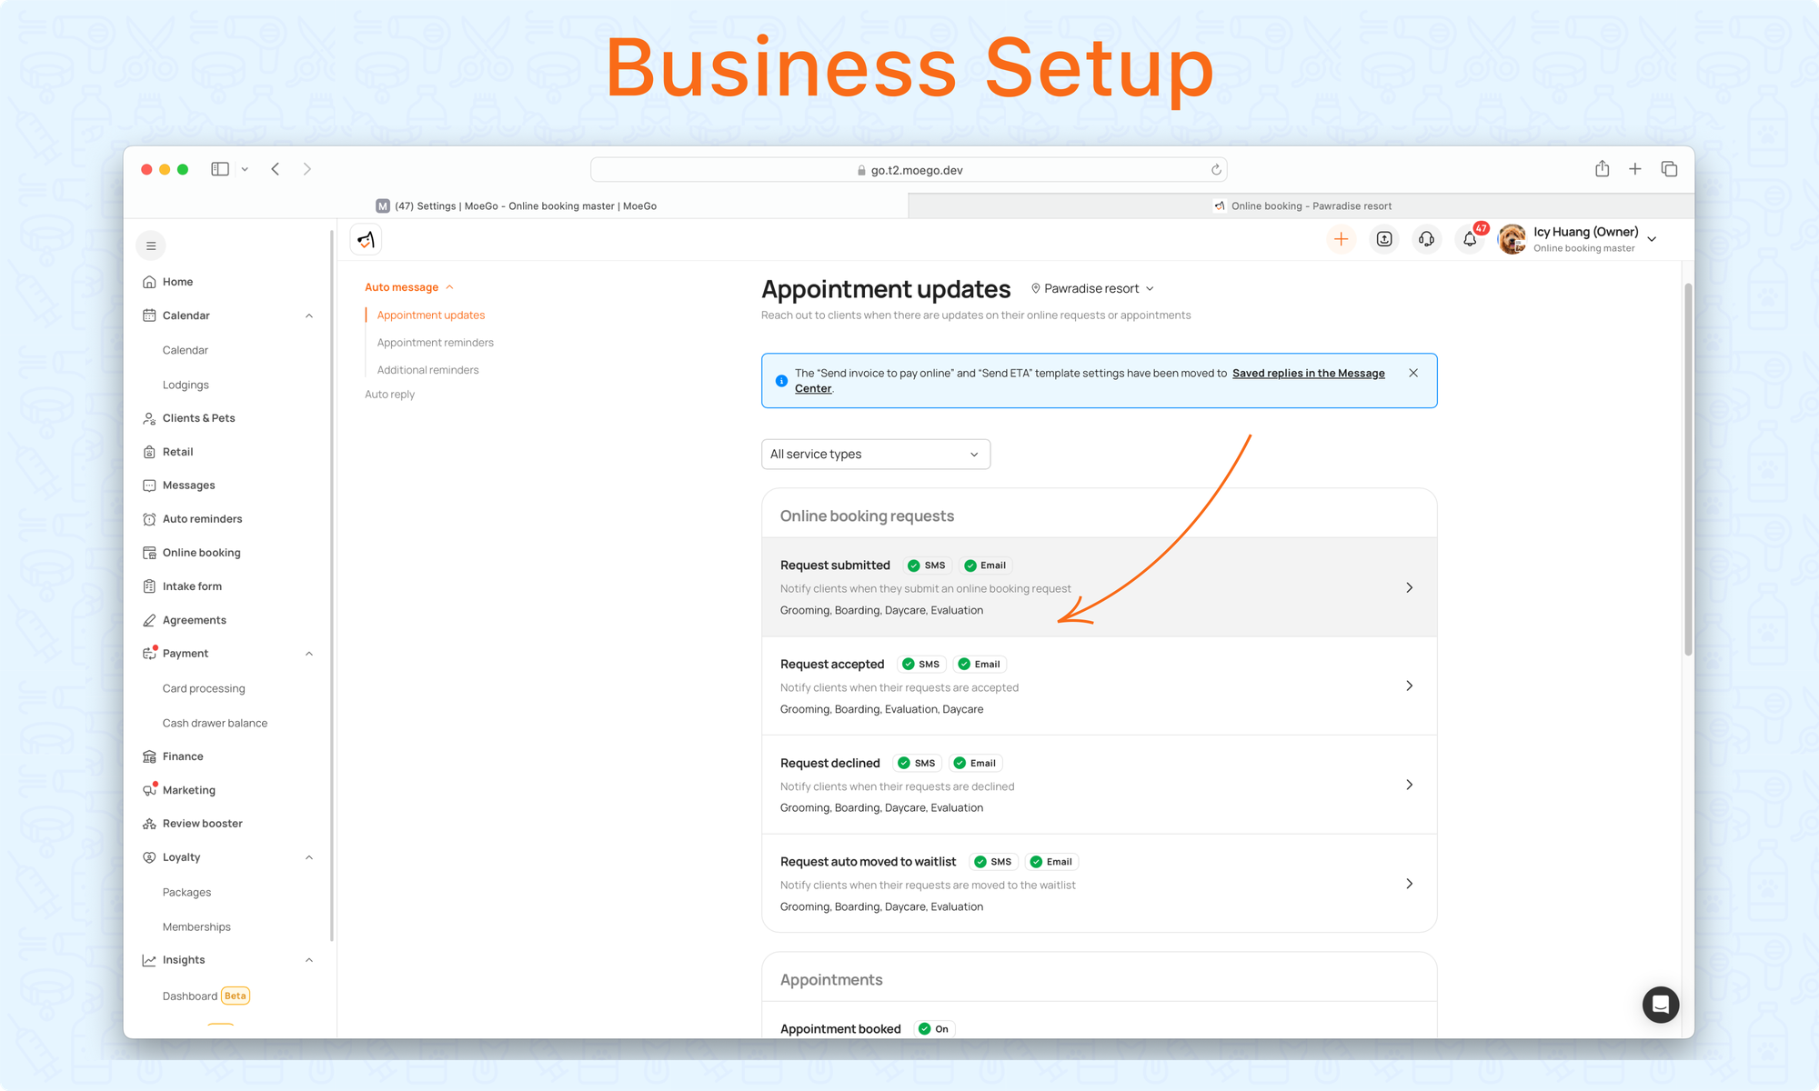Click the browser address bar
Screen dimensions: 1819x1091
point(909,170)
